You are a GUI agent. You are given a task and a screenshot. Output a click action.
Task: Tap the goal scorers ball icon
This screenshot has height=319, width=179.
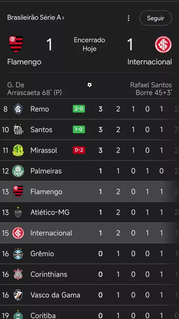[89, 85]
